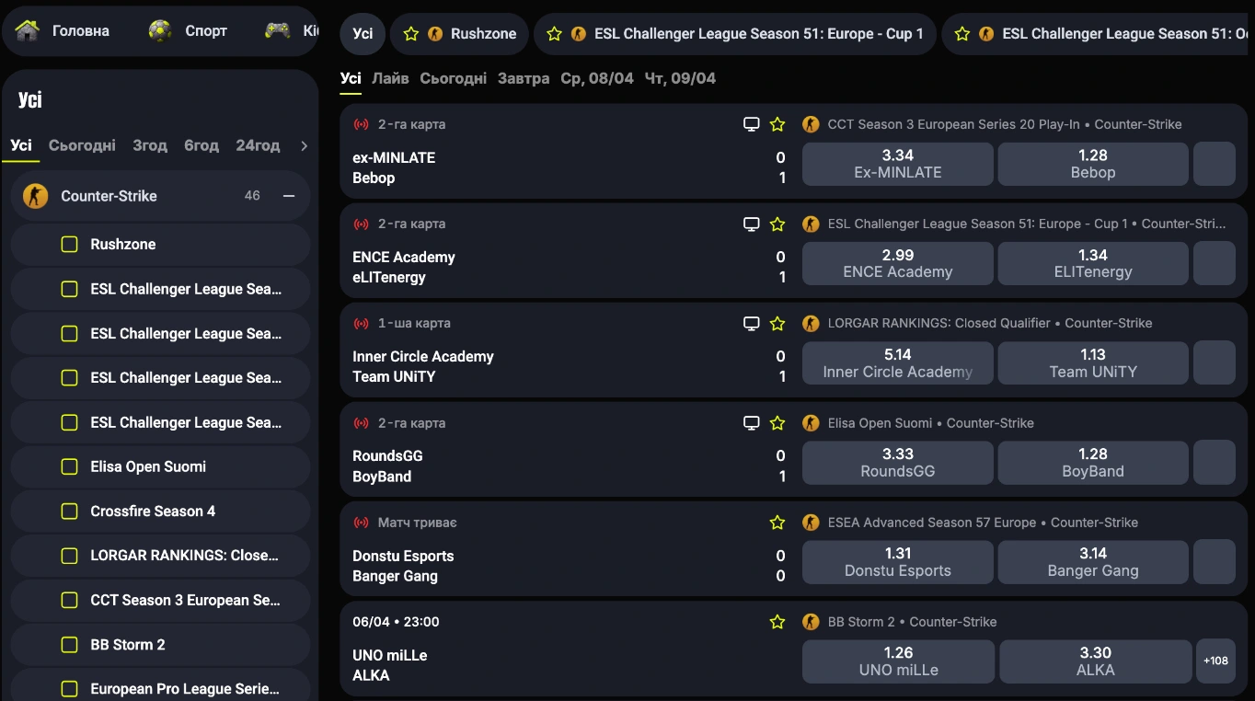
Task: Pick Inner Circle Academy odds 5.14
Action: pyautogui.click(x=897, y=362)
